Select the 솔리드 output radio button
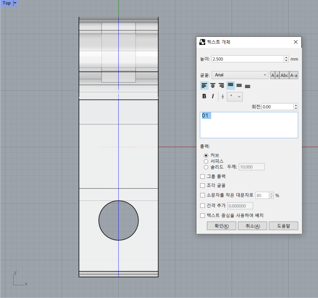 206,167
